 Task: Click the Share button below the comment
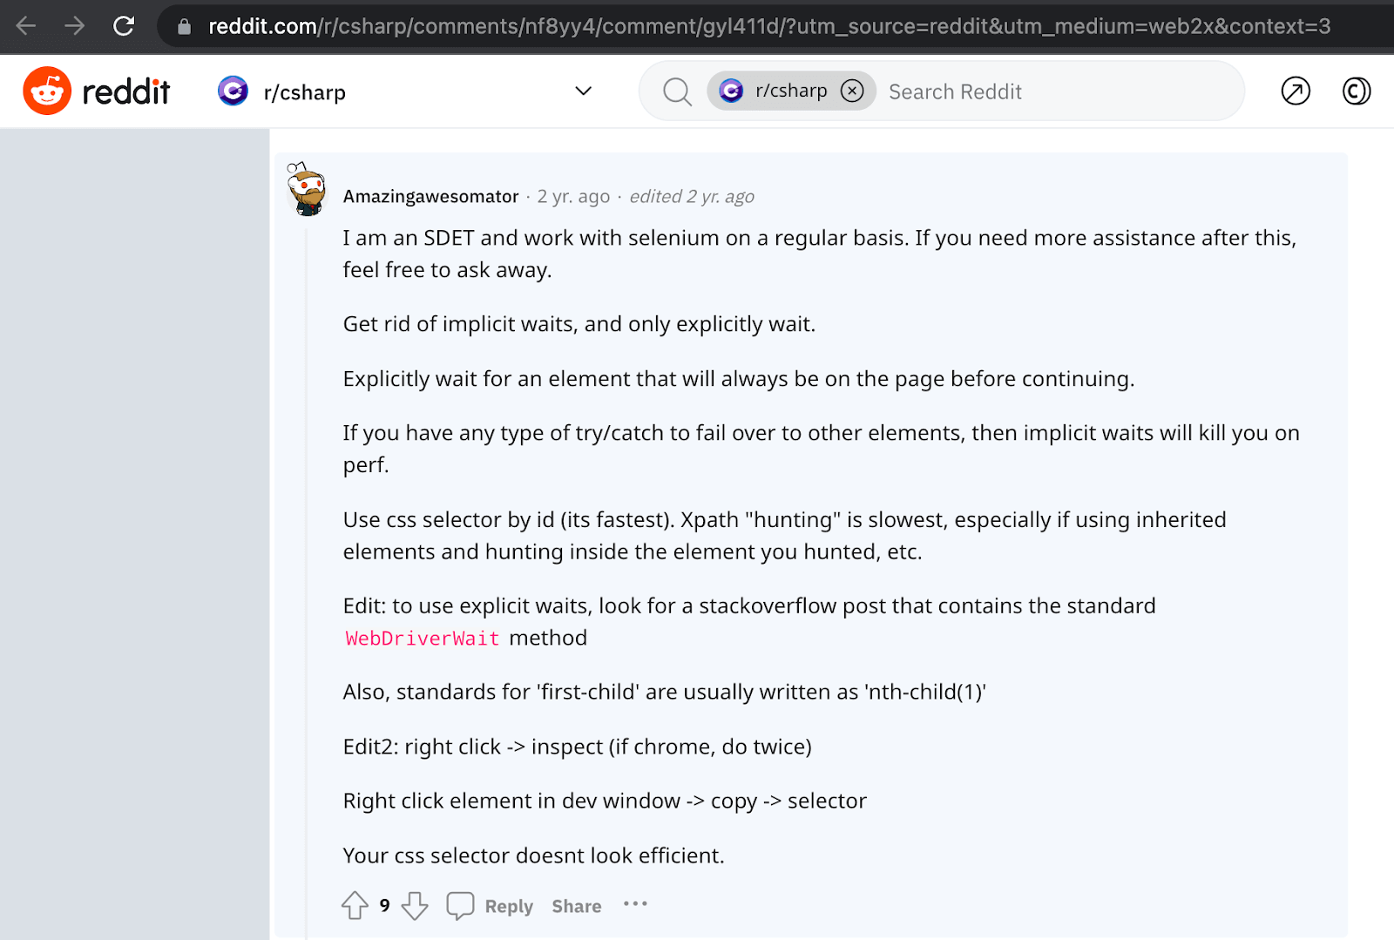576,906
